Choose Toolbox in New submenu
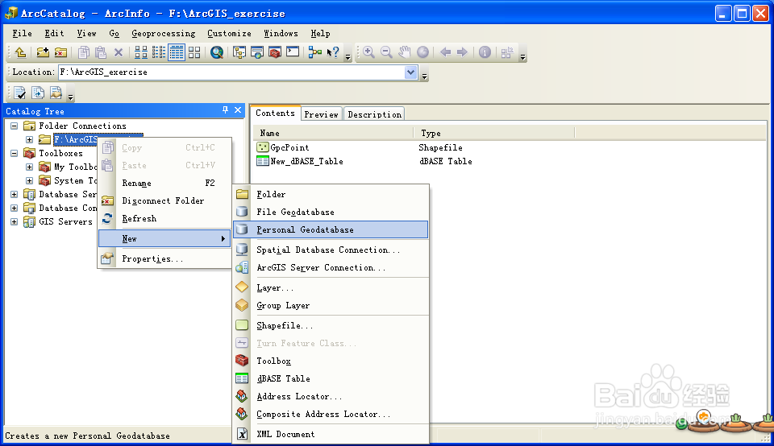774x446 pixels. pyautogui.click(x=331, y=361)
